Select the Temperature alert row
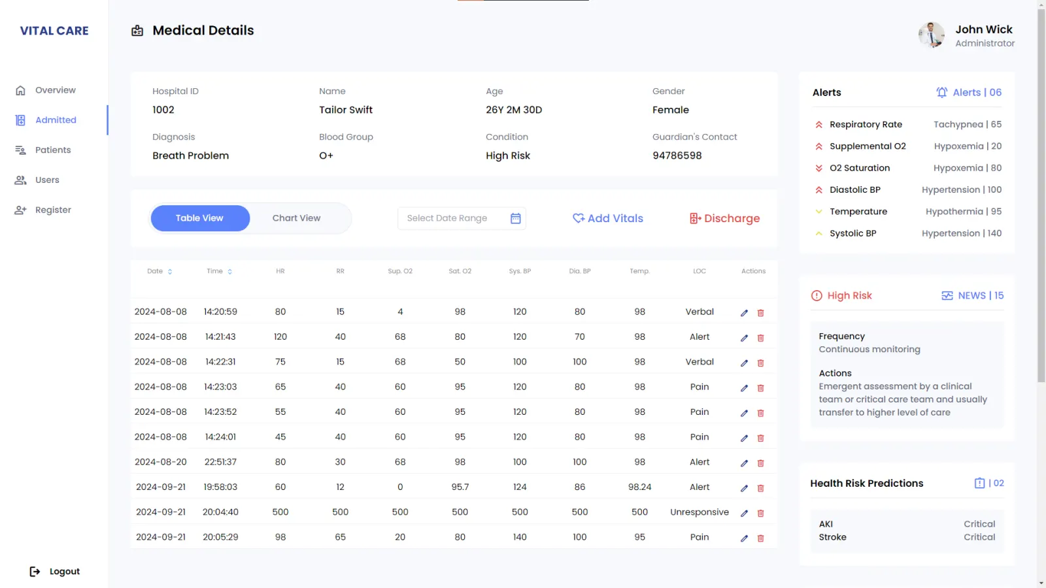The height and width of the screenshot is (588, 1046). 907,212
